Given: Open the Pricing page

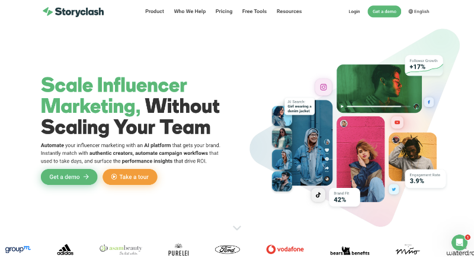Looking at the screenshot, I should [x=224, y=11].
